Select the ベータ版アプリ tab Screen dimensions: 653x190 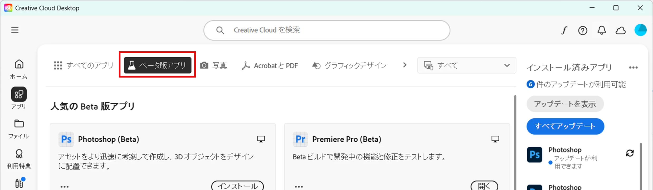(x=158, y=65)
